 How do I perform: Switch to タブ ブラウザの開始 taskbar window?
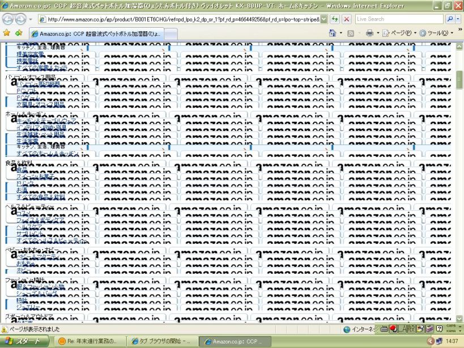pos(163,341)
